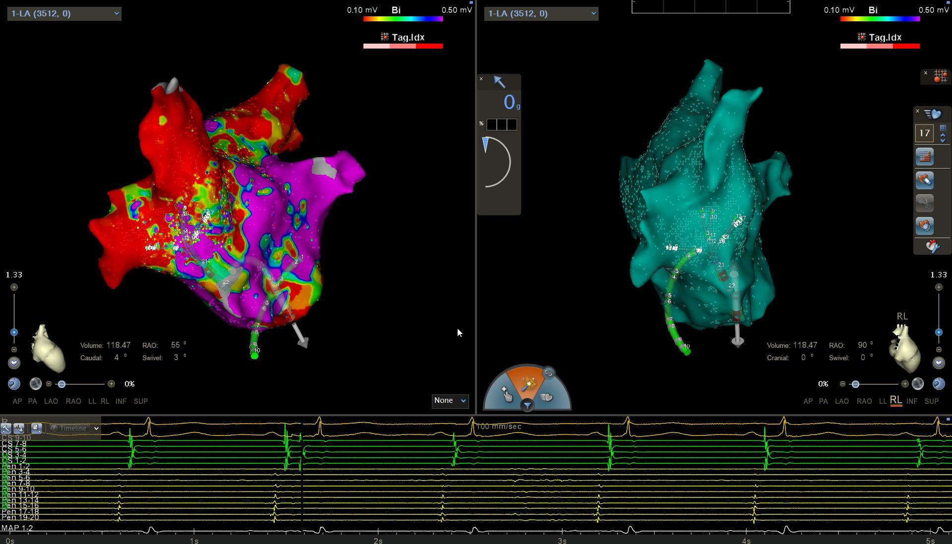Viewport: 952px width, 544px height.
Task: Toggle the grid points icon at top right
Action: (x=940, y=77)
